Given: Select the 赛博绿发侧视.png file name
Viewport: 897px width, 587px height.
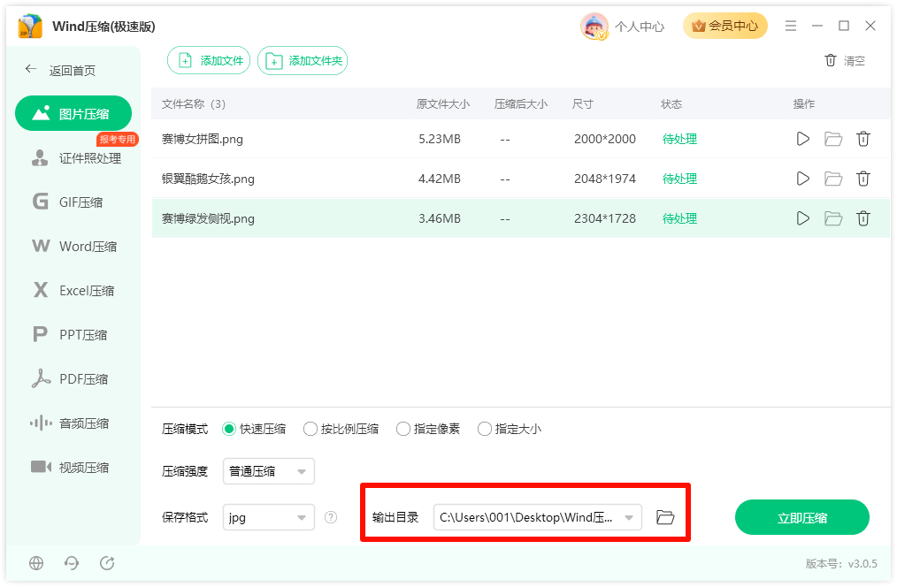Looking at the screenshot, I should pos(208,218).
